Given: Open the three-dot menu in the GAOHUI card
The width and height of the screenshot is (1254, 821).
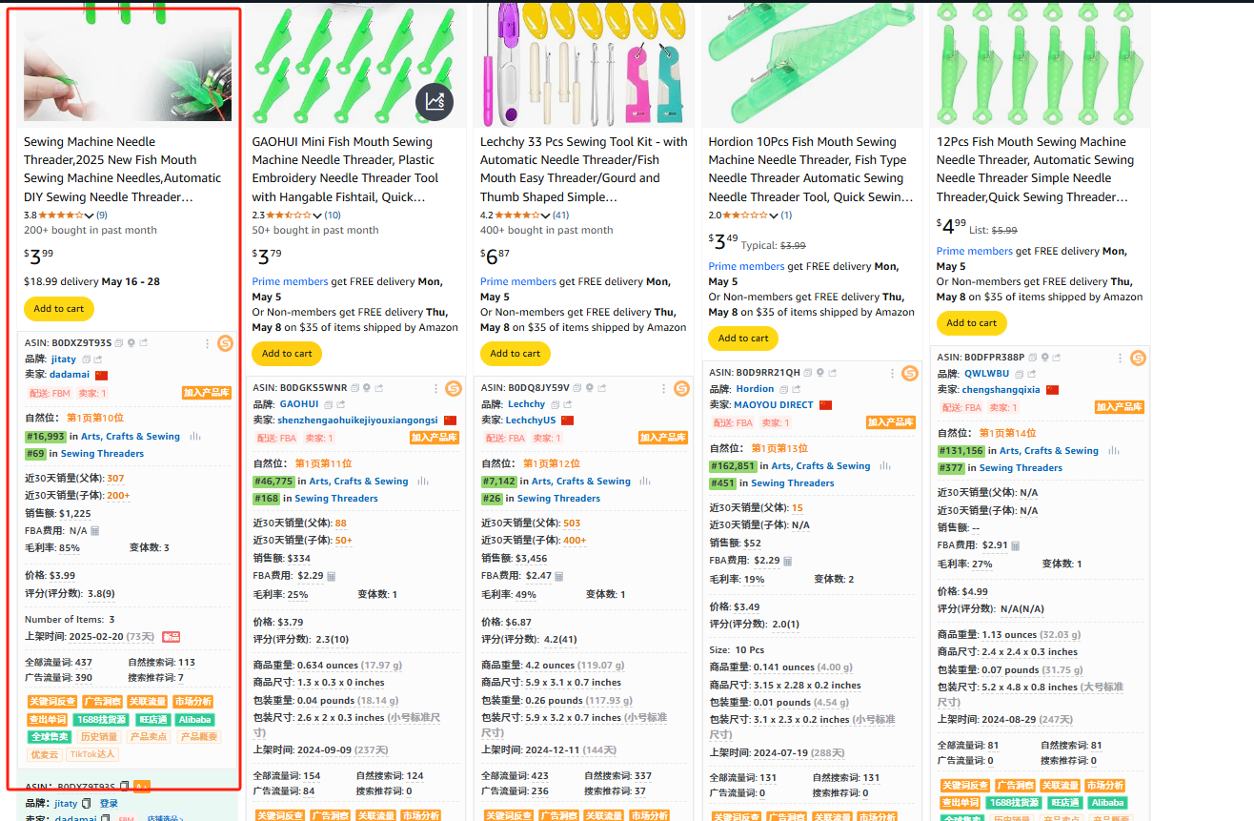Looking at the screenshot, I should tap(435, 388).
